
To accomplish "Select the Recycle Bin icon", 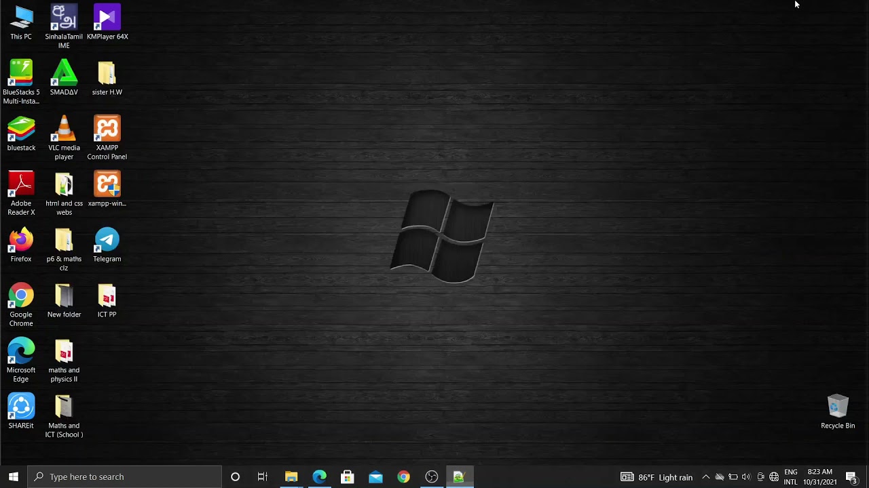I will (838, 412).
